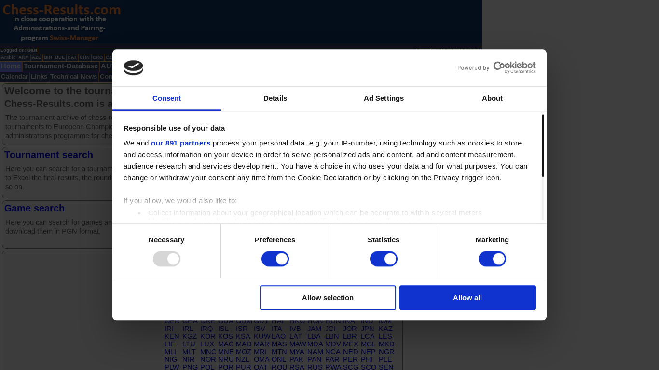Select the Arabic language option
This screenshot has height=370, width=659.
(8, 57)
